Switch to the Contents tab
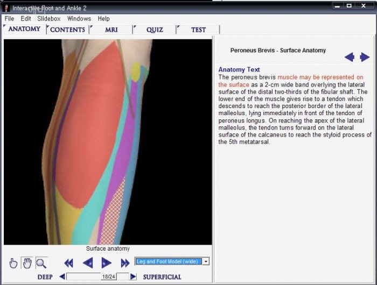 click(67, 30)
